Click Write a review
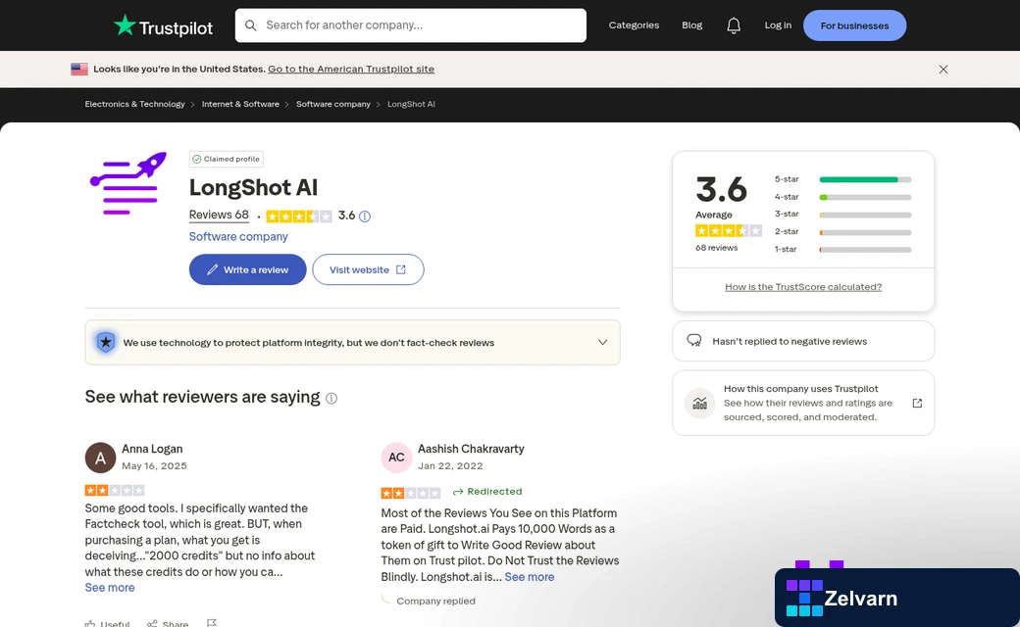Image resolution: width=1020 pixels, height=627 pixels. tap(248, 269)
